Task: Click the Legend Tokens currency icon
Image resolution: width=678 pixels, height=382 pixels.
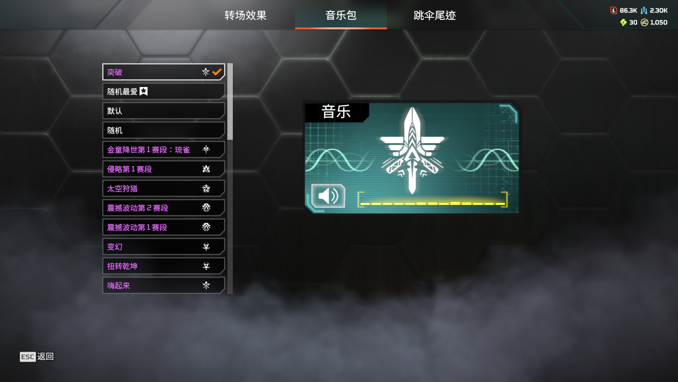Action: (x=614, y=10)
